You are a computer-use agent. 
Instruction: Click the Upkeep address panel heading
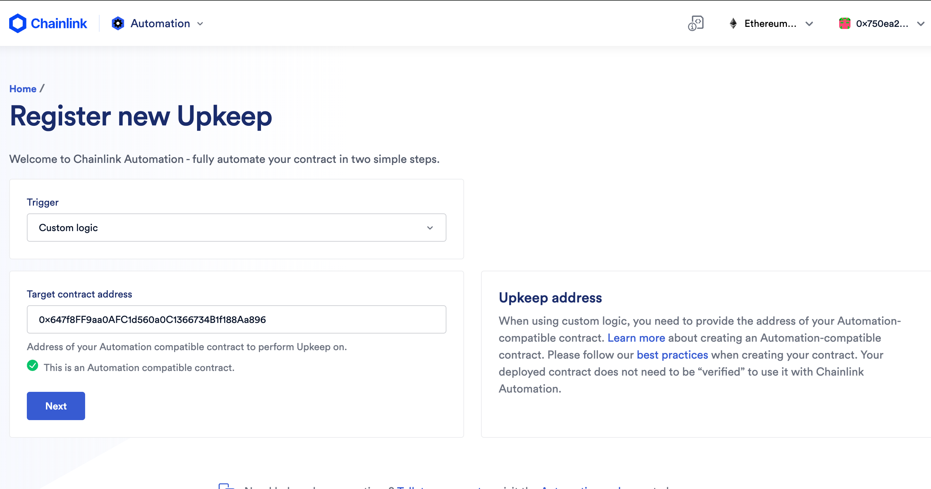(550, 297)
